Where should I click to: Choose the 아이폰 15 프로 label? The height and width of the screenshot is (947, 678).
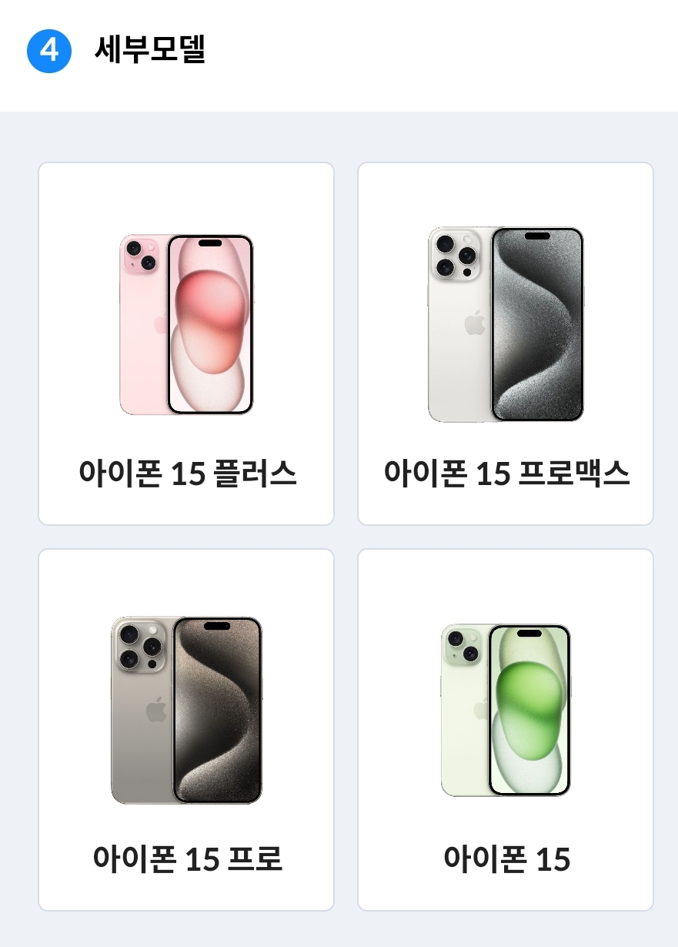187,858
